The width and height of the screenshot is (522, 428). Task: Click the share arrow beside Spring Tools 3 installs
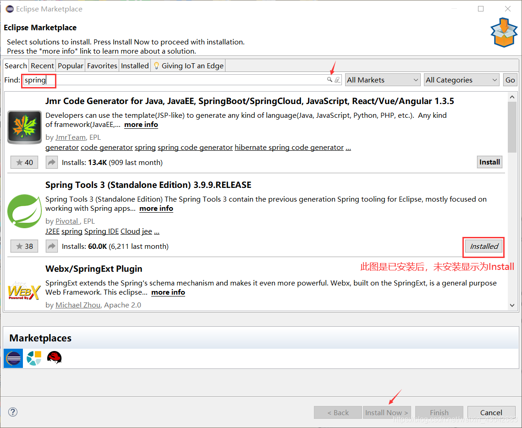(51, 246)
